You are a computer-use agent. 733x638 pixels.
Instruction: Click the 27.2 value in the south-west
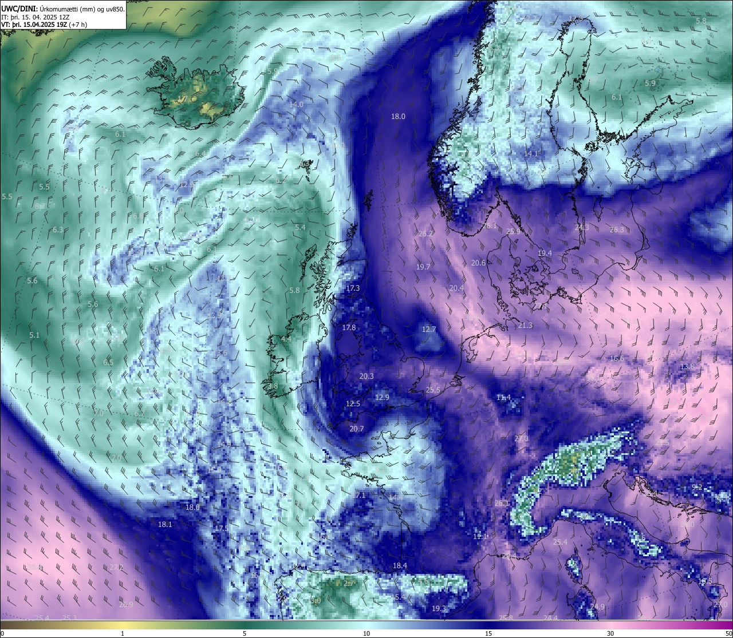point(116,568)
